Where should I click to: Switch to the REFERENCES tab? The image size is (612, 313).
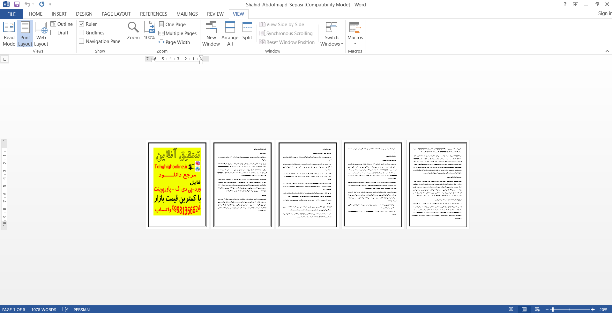[153, 14]
